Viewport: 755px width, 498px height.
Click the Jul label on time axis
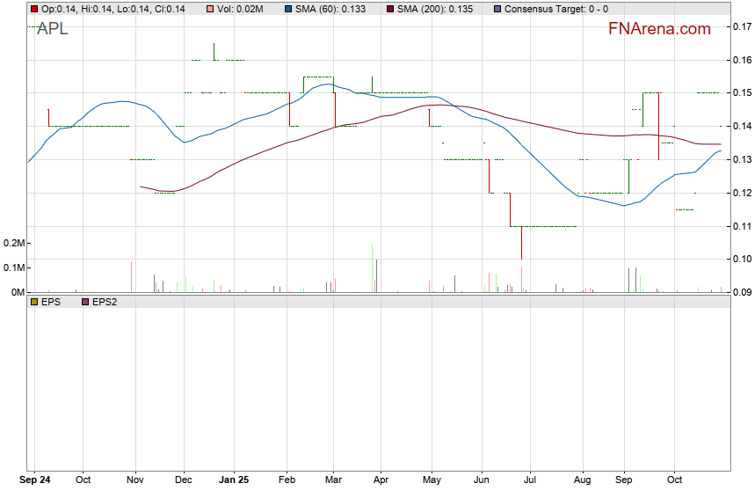[x=530, y=480]
